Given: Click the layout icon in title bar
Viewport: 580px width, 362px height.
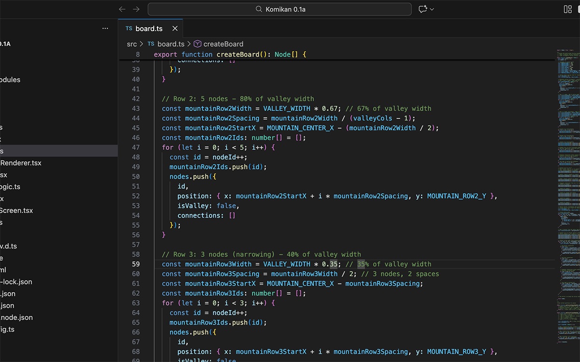Looking at the screenshot, I should 568,9.
